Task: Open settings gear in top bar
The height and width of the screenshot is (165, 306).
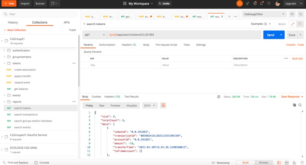Action: pyautogui.click(x=255, y=3)
